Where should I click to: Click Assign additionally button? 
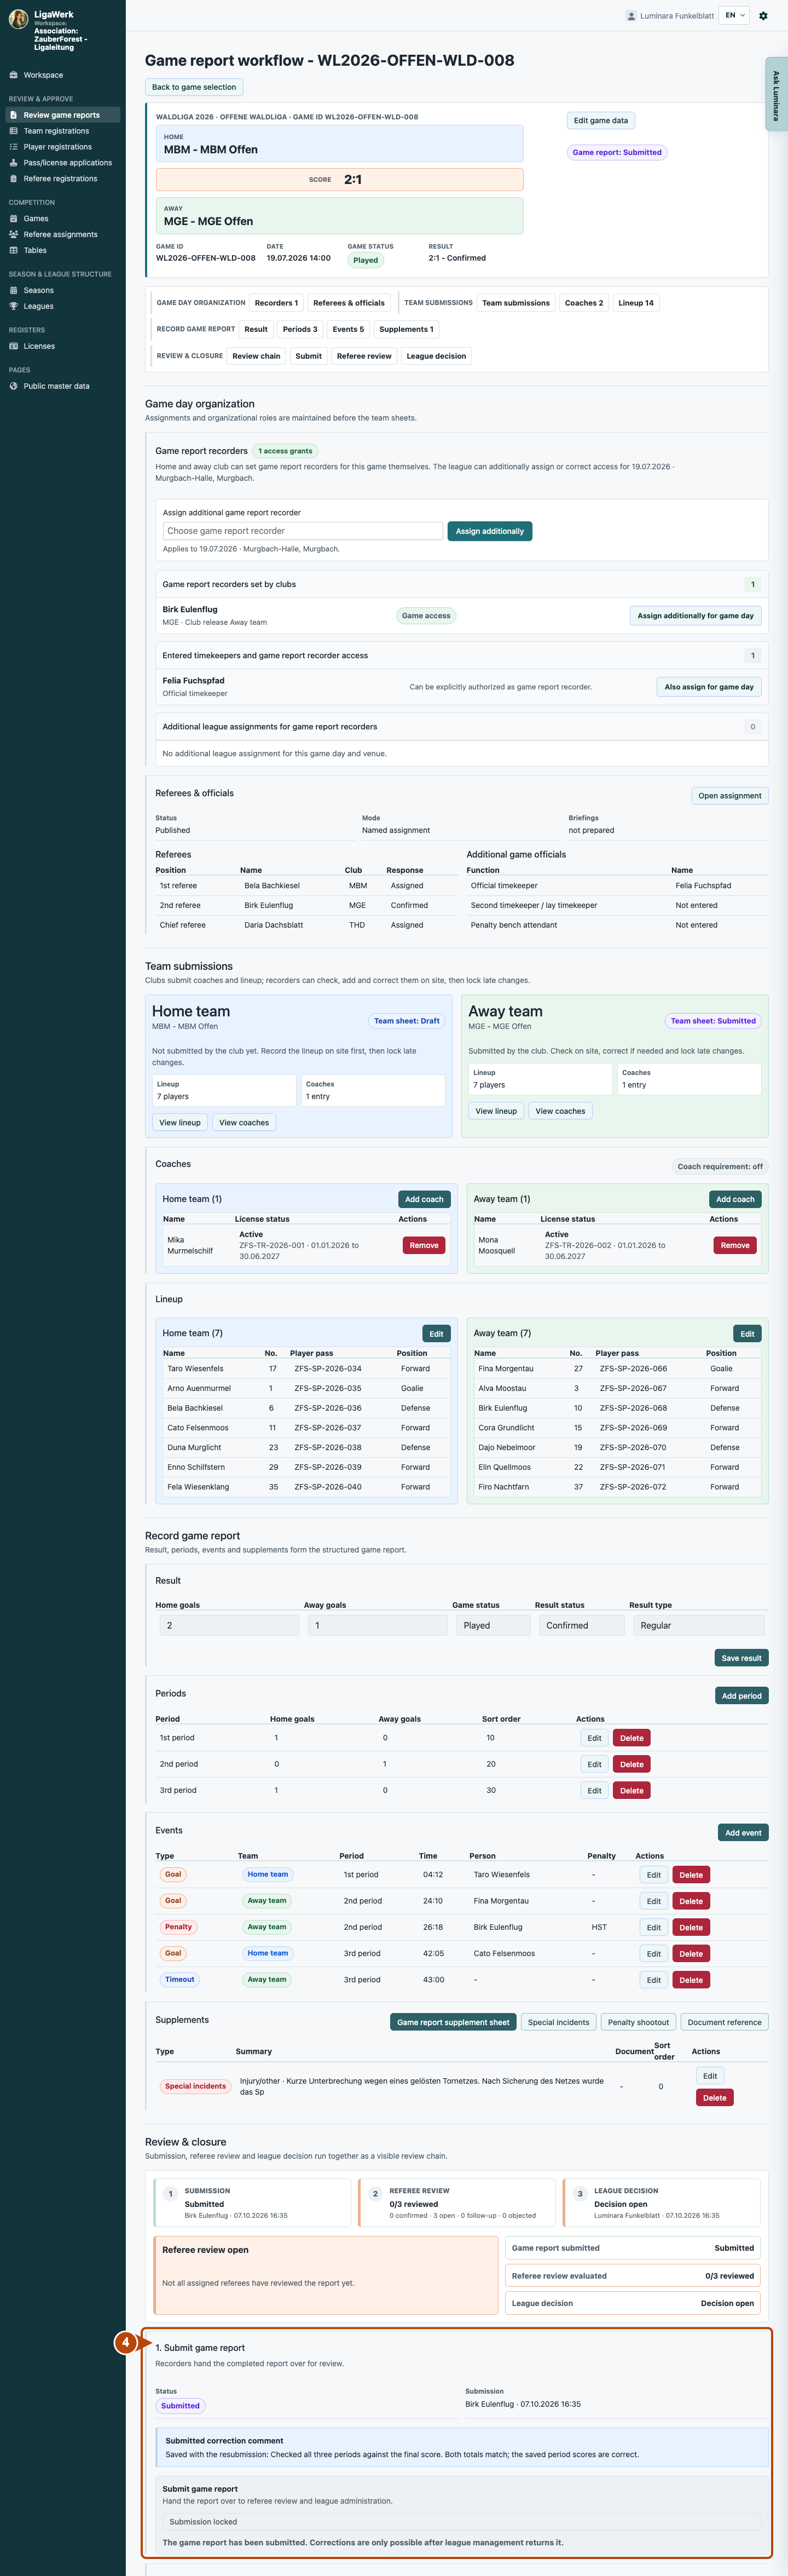[489, 531]
